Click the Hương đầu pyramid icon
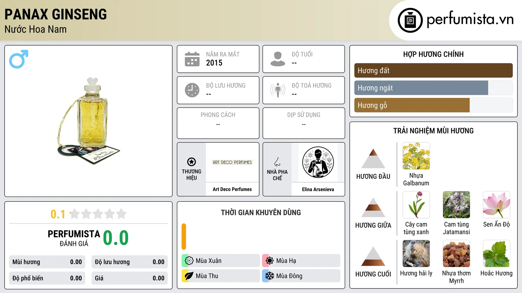The height and width of the screenshot is (293, 522). (373, 158)
